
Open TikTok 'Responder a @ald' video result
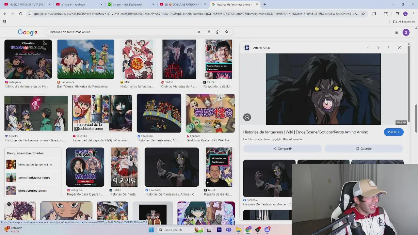218,59
